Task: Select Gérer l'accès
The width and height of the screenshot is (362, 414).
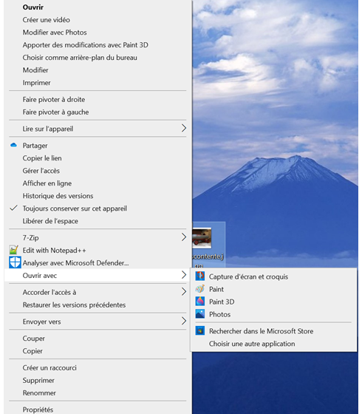Action: point(98,171)
